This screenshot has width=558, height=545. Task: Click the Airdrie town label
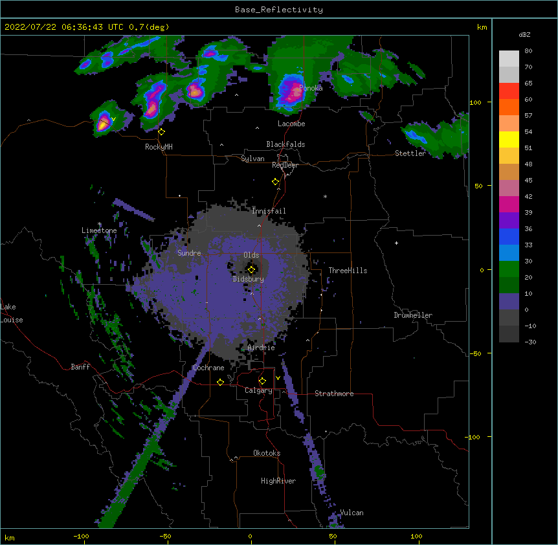click(262, 348)
